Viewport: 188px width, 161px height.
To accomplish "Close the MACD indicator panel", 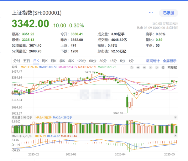I will 175,136.
